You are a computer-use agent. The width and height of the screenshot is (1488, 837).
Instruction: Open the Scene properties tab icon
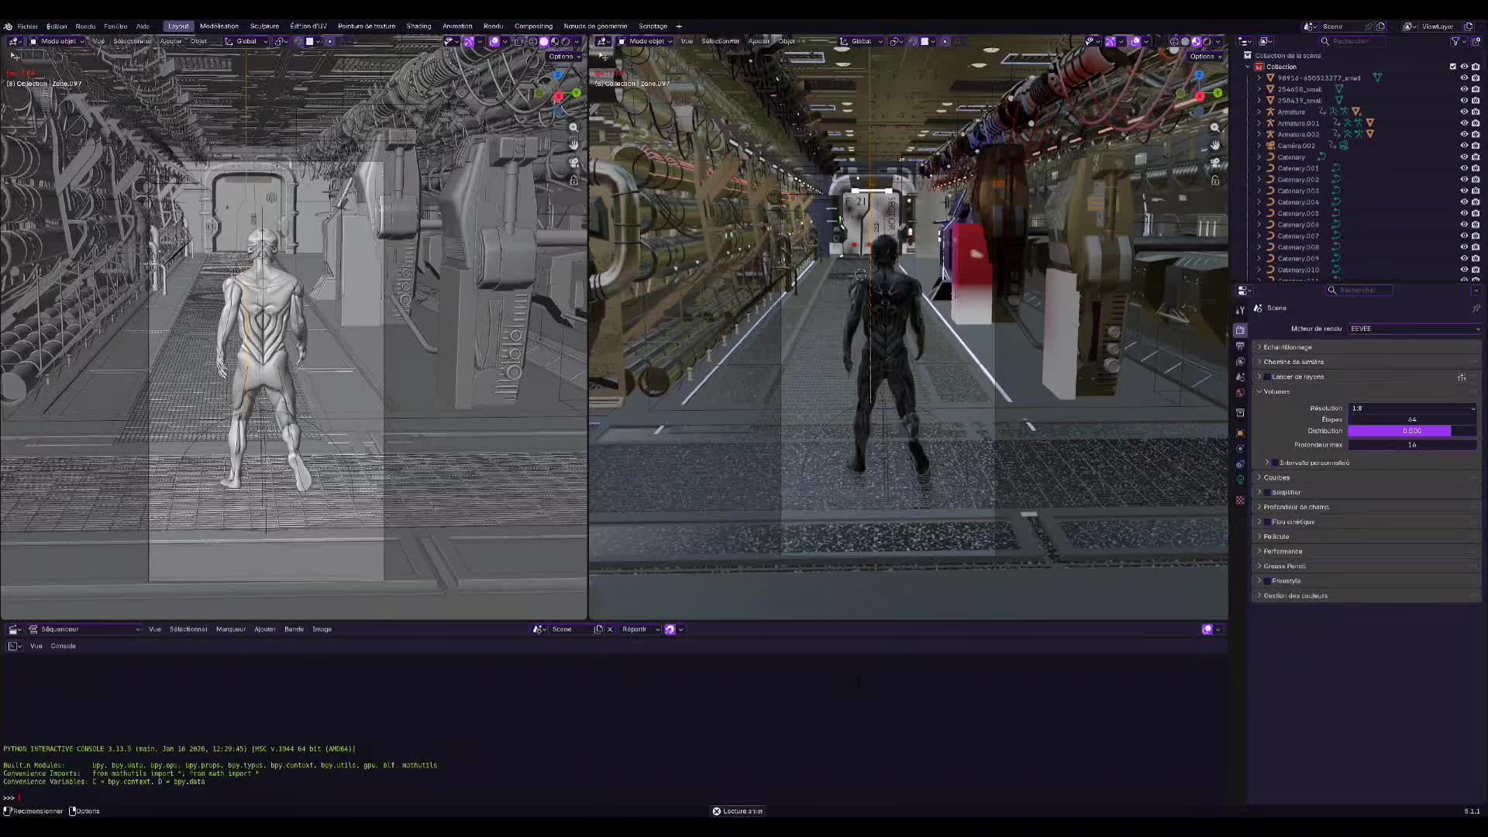point(1240,377)
